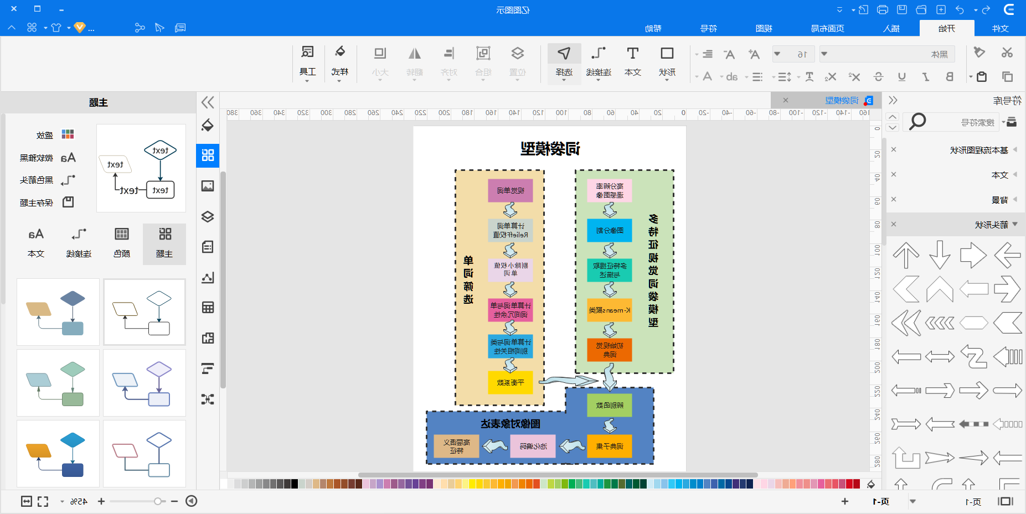Apply underline with the U icon
Image resolution: width=1026 pixels, height=514 pixels.
point(902,76)
